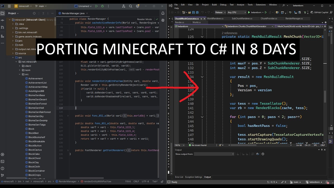The image size is (334, 188).
Task: Click 2 references CodeLens link
Action: point(230,33)
